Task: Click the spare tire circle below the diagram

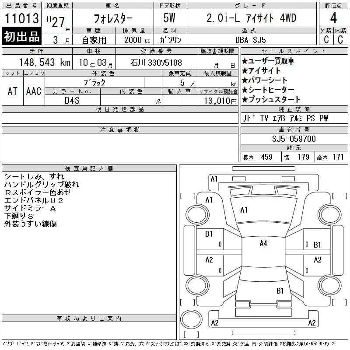Action: 191,319
